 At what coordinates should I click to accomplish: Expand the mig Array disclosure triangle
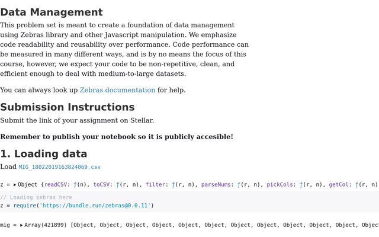[22, 225]
